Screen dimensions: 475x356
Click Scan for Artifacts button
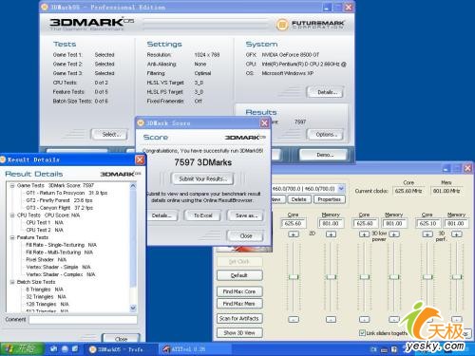(239, 318)
